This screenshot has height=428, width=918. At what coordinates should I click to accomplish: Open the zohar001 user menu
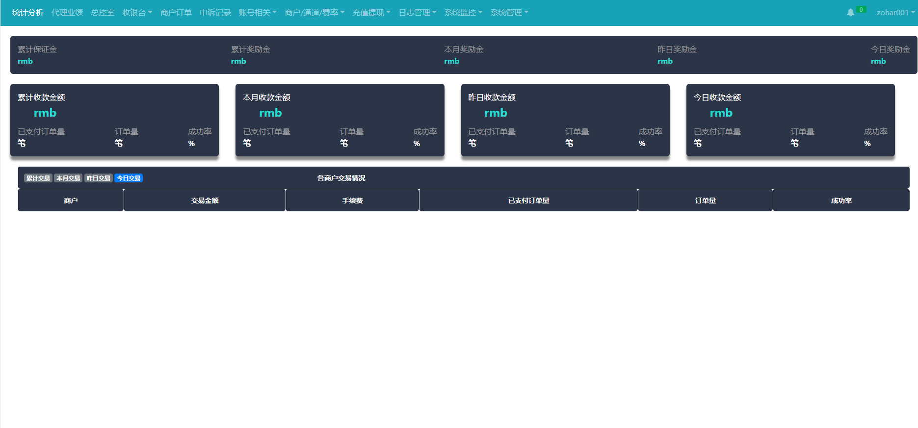pyautogui.click(x=895, y=13)
